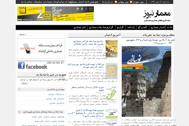Open the green leaves thumbnail for منظر شهری
The height and width of the screenshot is (126, 189).
112,94
